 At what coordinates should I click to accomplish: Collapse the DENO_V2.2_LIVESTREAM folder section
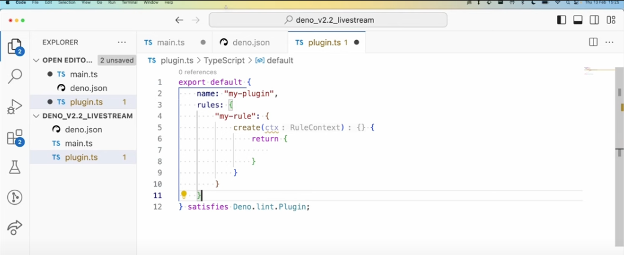coord(36,116)
